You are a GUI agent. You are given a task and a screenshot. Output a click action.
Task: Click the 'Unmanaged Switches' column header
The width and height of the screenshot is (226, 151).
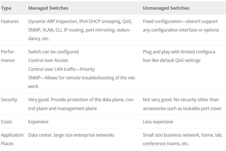click(x=166, y=8)
